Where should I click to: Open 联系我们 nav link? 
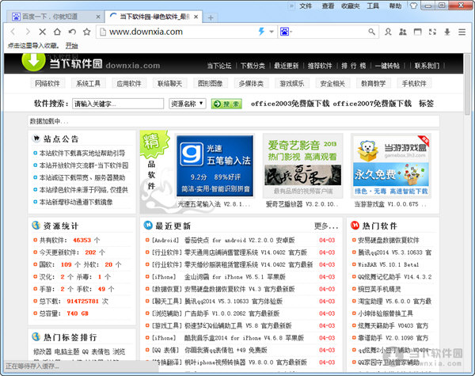point(427,66)
